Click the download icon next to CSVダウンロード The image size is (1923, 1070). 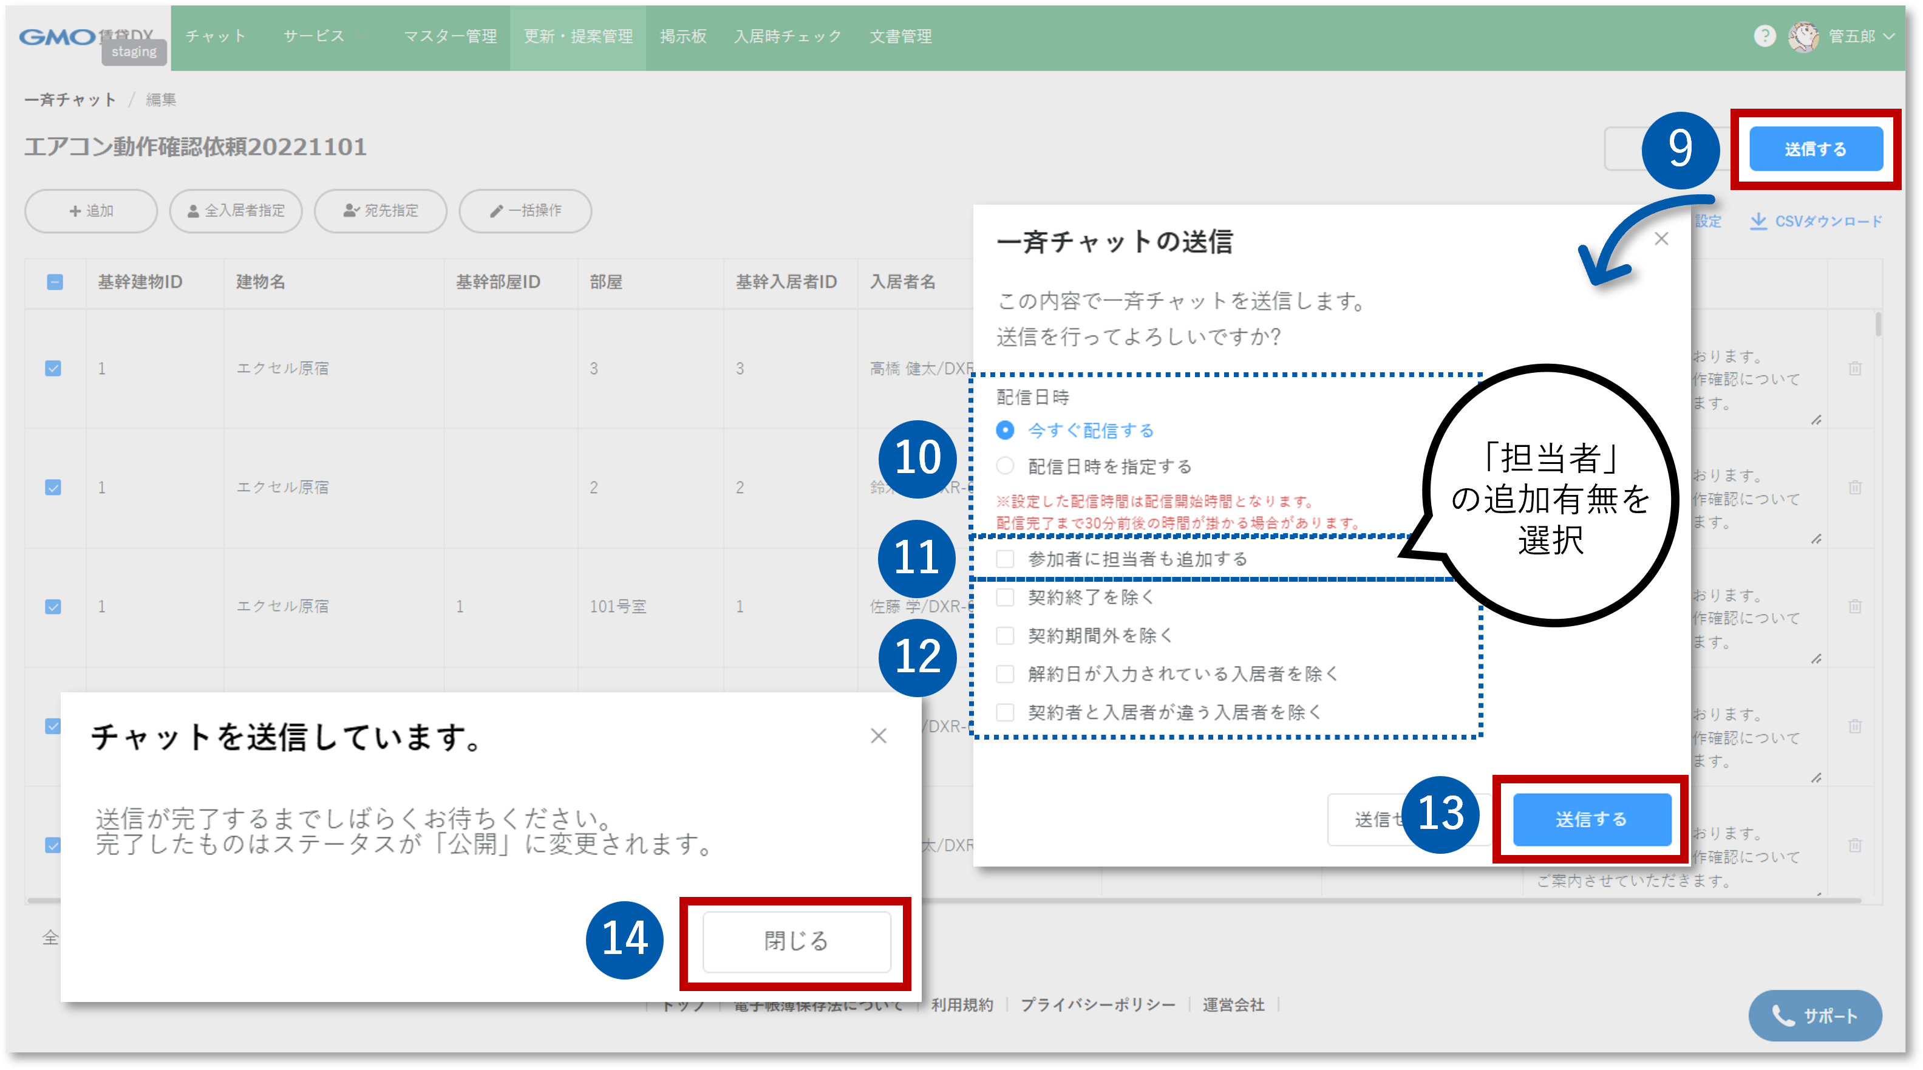1758,222
